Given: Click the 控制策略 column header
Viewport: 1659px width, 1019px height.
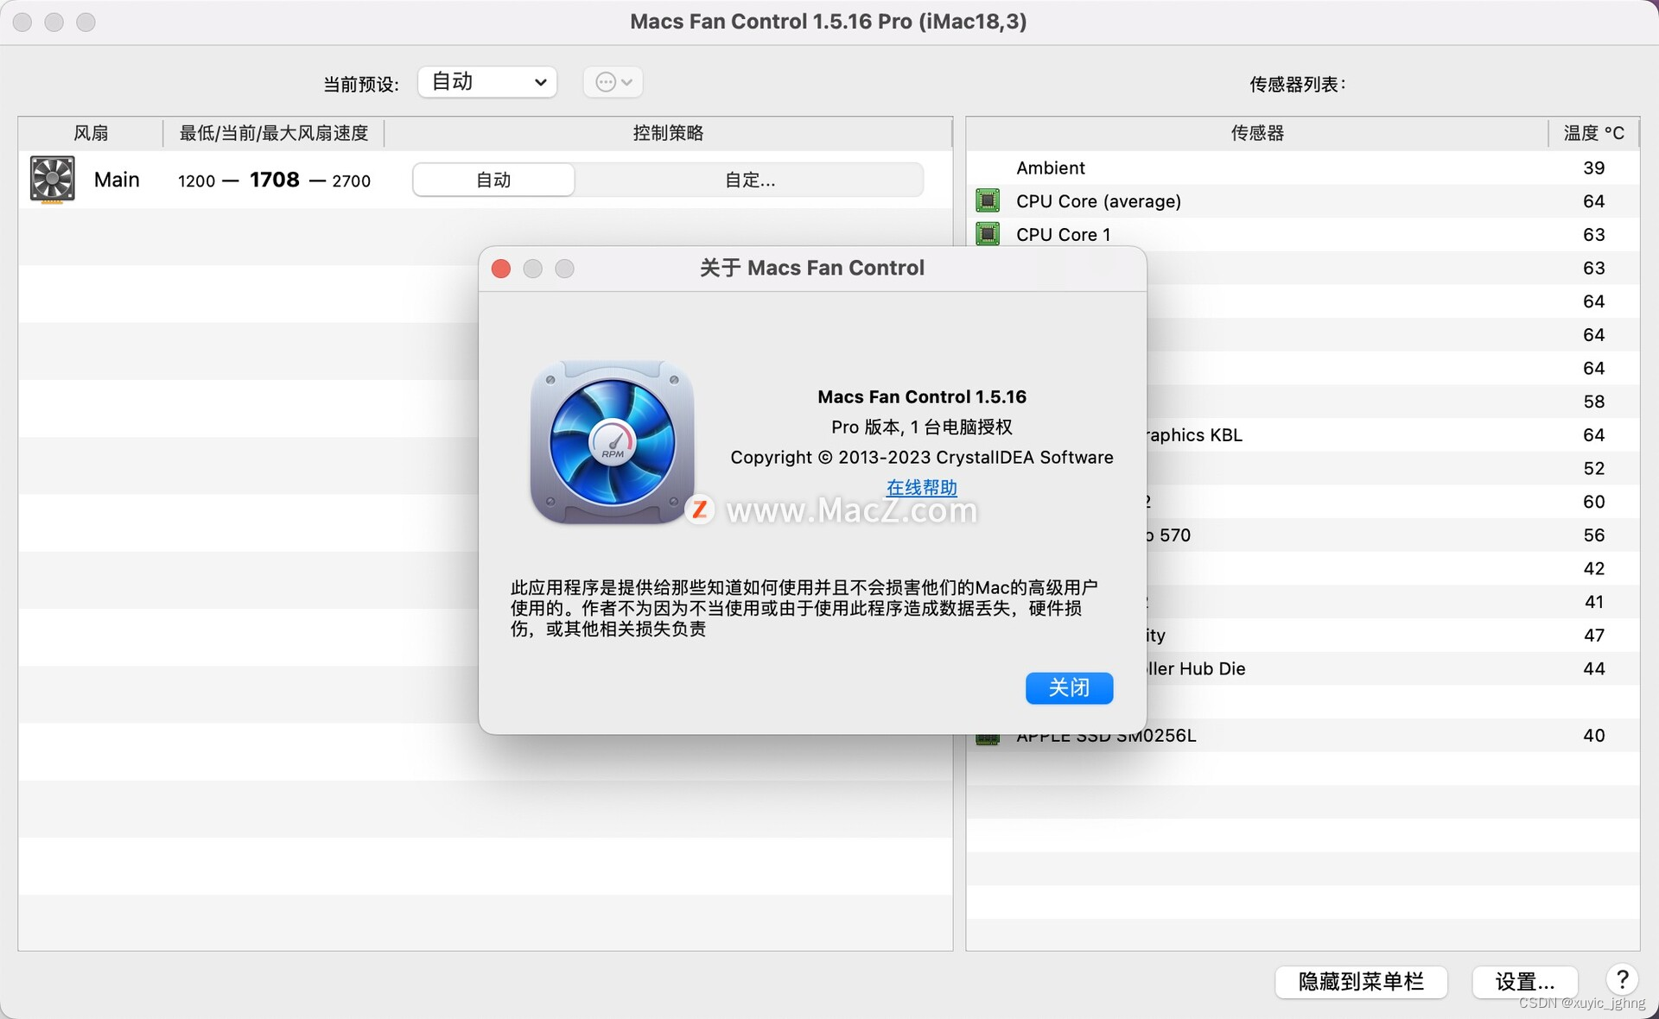Looking at the screenshot, I should pos(668,133).
